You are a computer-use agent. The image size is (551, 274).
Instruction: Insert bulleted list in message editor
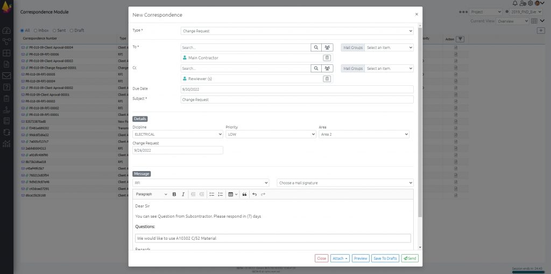tap(211, 194)
